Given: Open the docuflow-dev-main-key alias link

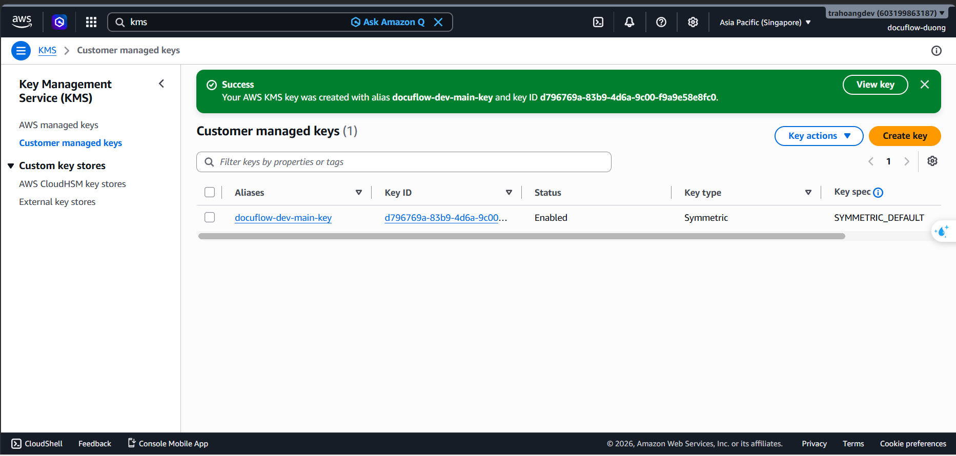Looking at the screenshot, I should 283,218.
